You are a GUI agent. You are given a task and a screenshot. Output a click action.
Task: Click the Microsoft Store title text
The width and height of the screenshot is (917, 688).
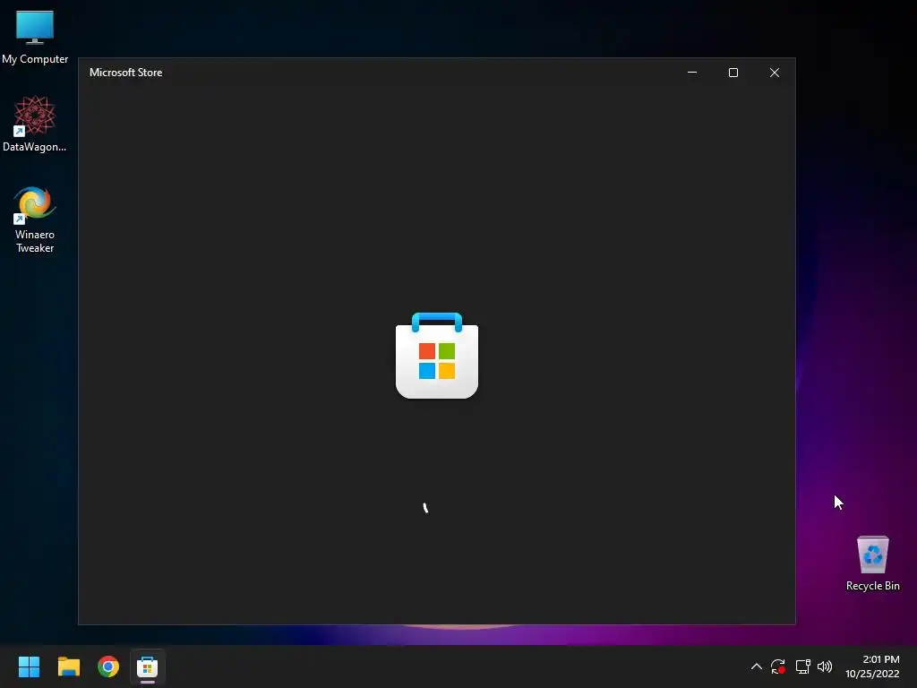coord(125,73)
